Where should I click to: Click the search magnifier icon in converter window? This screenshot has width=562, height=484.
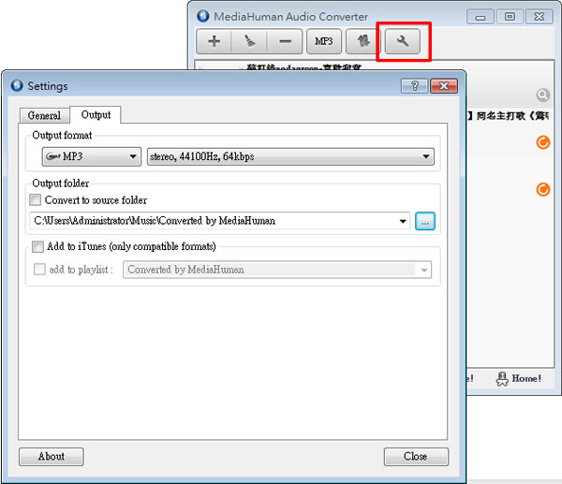tap(542, 95)
